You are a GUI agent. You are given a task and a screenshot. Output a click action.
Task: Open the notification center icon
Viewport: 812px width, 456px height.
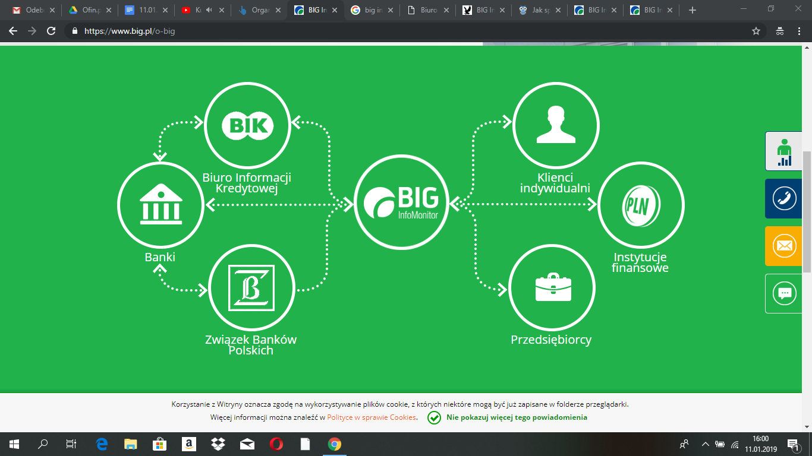792,444
